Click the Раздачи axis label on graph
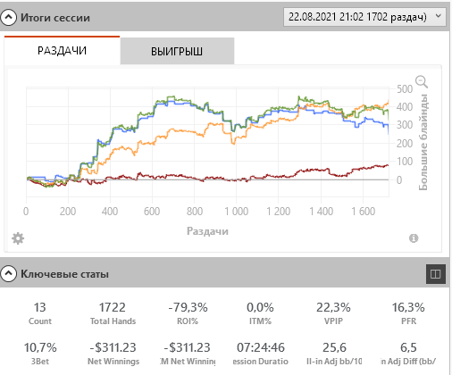Image resolution: width=452 pixels, height=375 pixels. coord(207,231)
